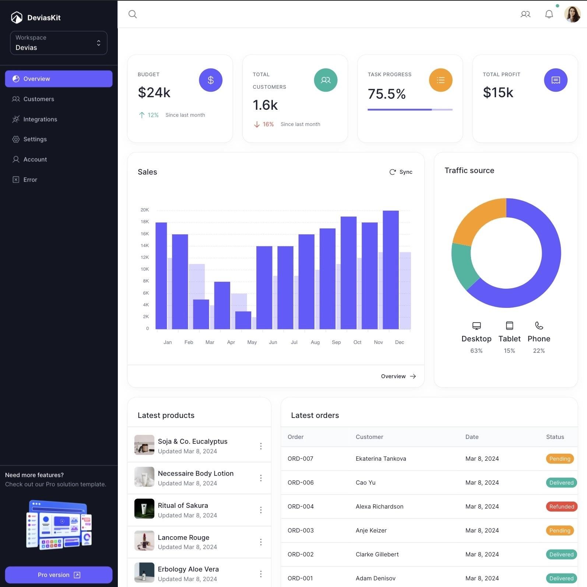The image size is (587, 587).
Task: Open options menu for Soja & Co. Eucalyptus
Action: click(x=261, y=446)
